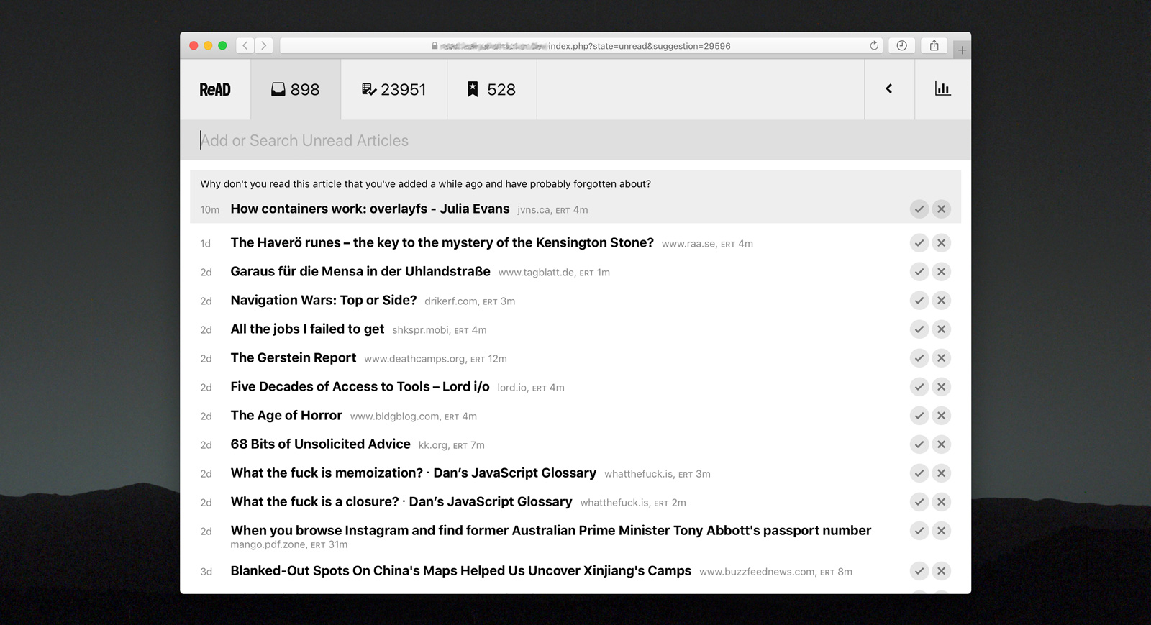Screen dimensions: 1151x625
Task: Open 'Five Decades of Access to Tools' article
Action: coord(360,387)
